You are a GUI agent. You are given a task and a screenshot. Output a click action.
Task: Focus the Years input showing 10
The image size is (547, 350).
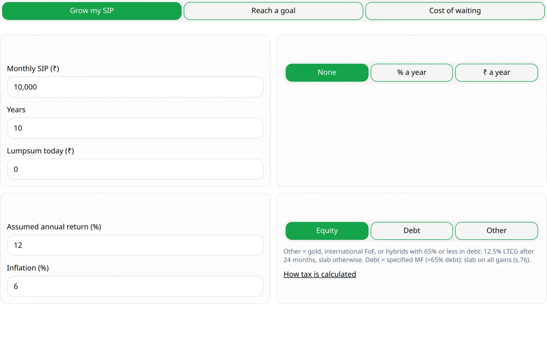(135, 128)
